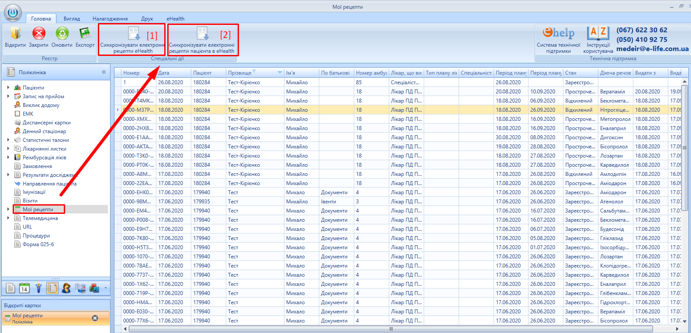Screen dimensions: 691x333
Task: Open Форма 025-6 tree item
Action: (x=38, y=244)
